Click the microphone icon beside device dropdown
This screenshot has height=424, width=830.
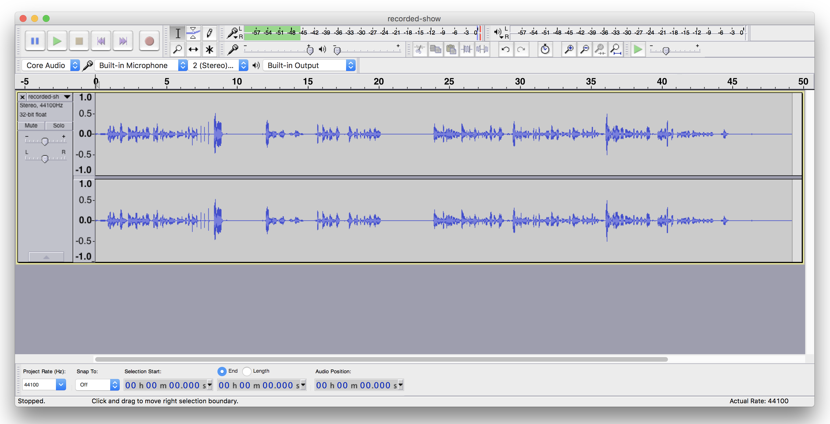click(x=88, y=65)
